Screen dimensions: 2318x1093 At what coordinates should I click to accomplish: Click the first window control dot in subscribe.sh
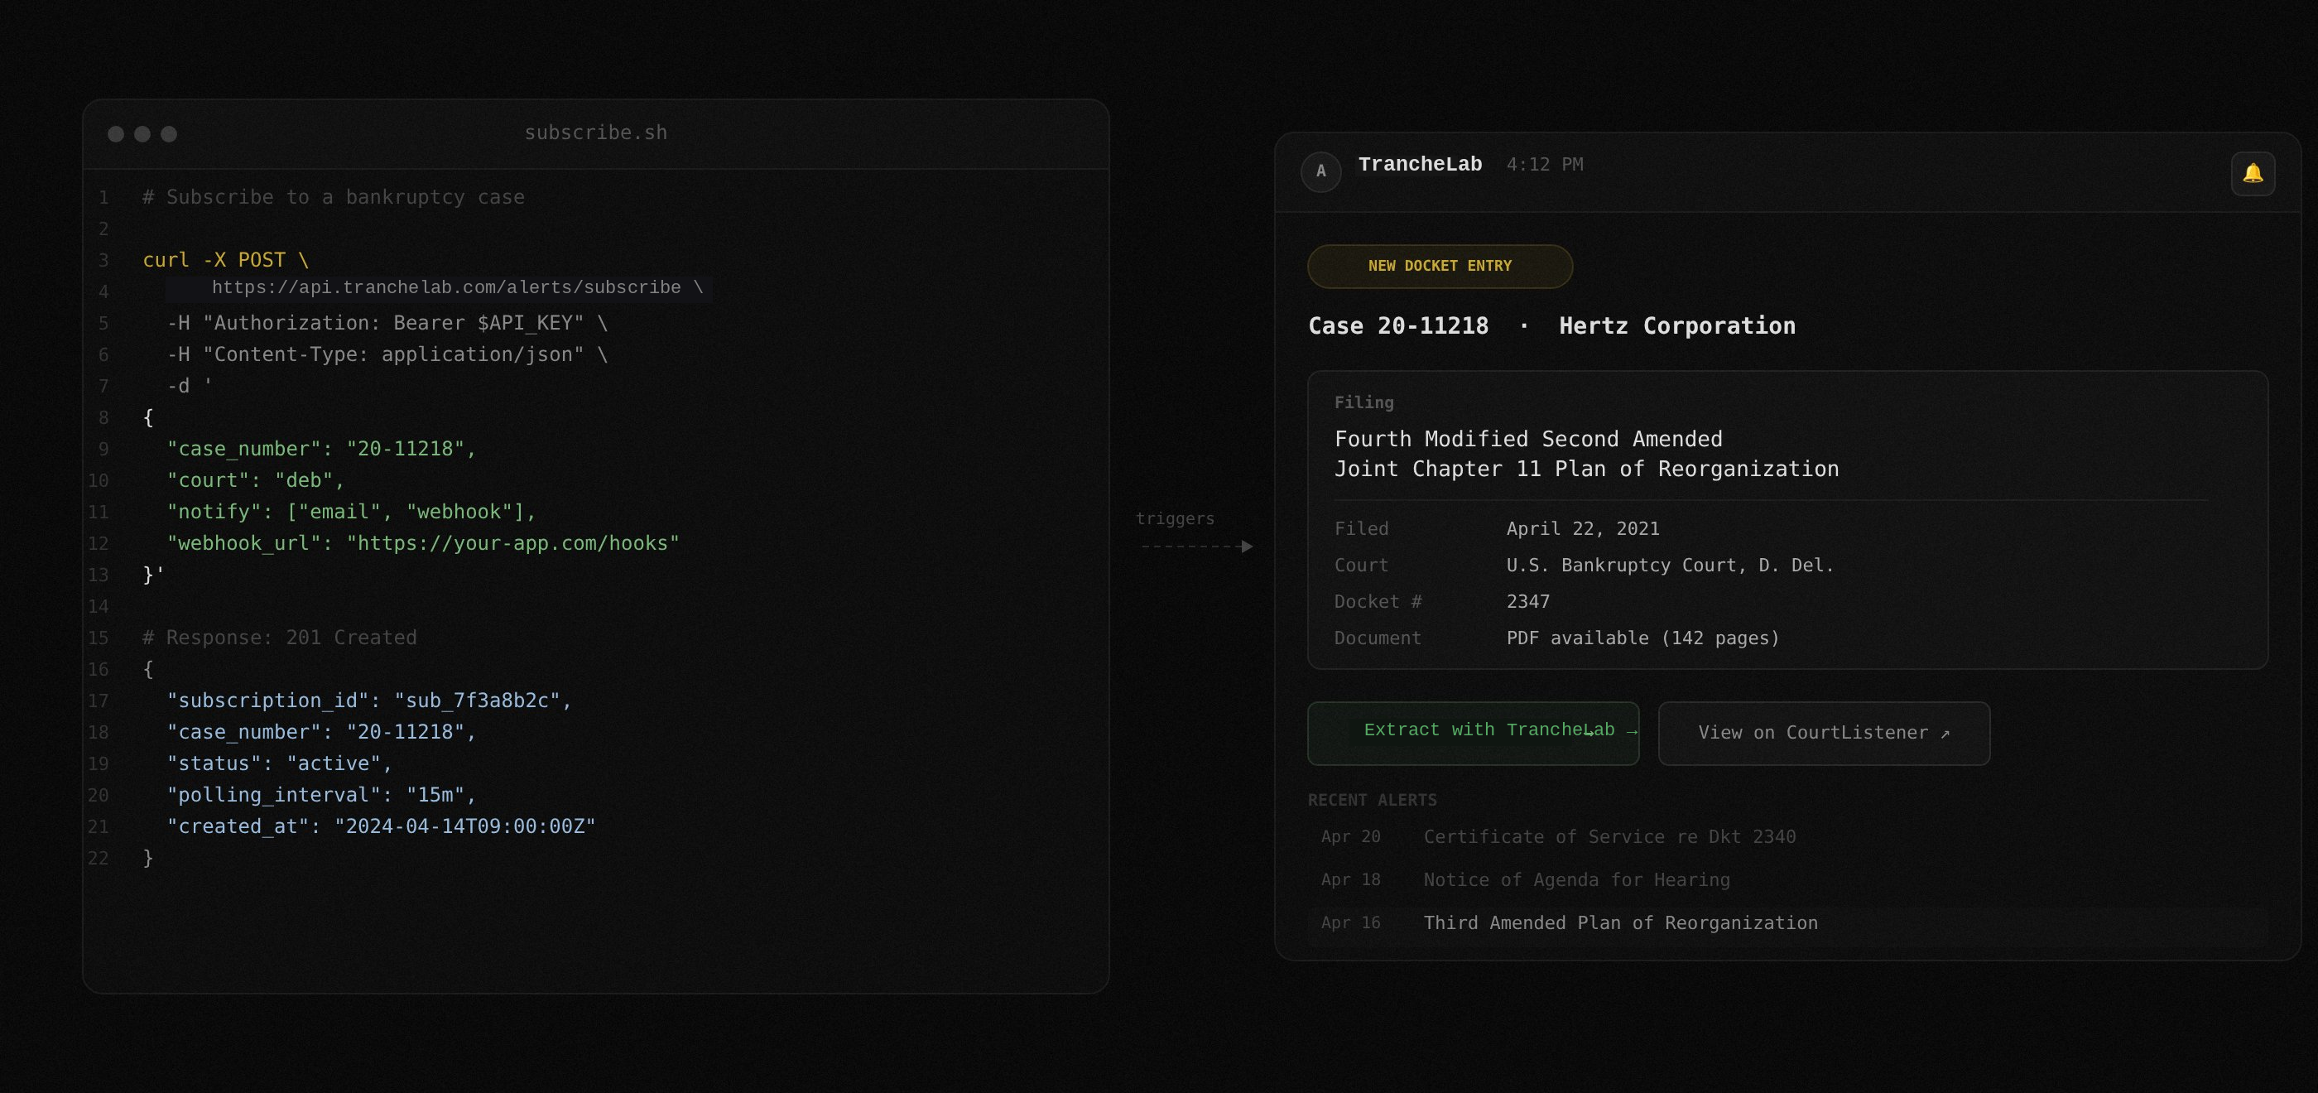[116, 134]
